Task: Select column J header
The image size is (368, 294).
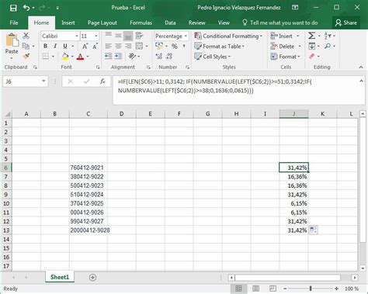Action: click(x=293, y=114)
